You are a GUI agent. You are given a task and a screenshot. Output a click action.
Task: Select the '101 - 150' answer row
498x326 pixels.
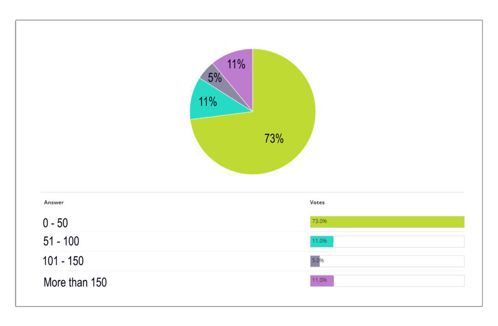pyautogui.click(x=252, y=261)
